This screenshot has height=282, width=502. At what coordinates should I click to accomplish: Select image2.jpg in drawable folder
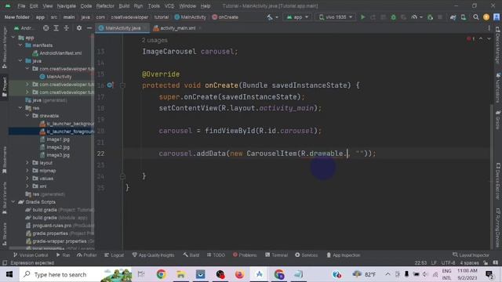(58, 147)
